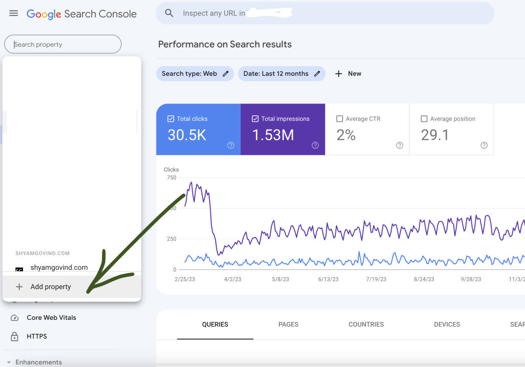
Task: Click Add property in the sidebar
Action: point(51,287)
